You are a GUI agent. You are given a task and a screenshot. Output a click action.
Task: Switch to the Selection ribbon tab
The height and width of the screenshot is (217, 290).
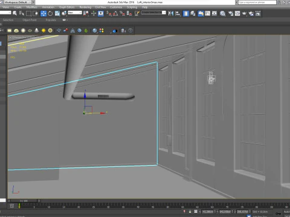click(8, 20)
